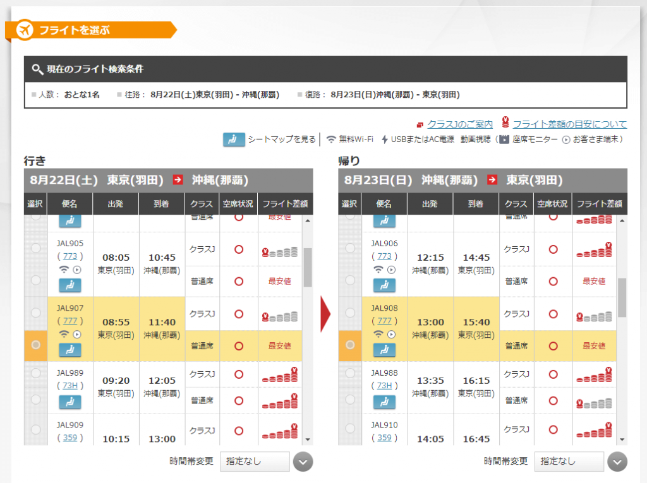Image resolution: width=647 pixels, height=483 pixels.
Task: Click fare-difference coins for JAL905 クラスJ
Action: tap(280, 252)
